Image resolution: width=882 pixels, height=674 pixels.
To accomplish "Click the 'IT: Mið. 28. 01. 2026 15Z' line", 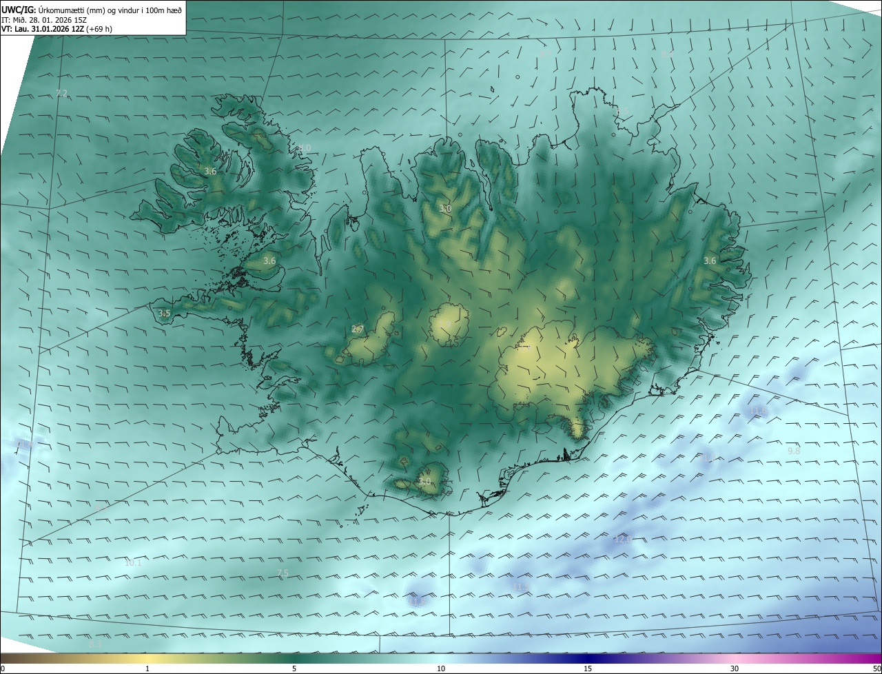I will [x=43, y=20].
